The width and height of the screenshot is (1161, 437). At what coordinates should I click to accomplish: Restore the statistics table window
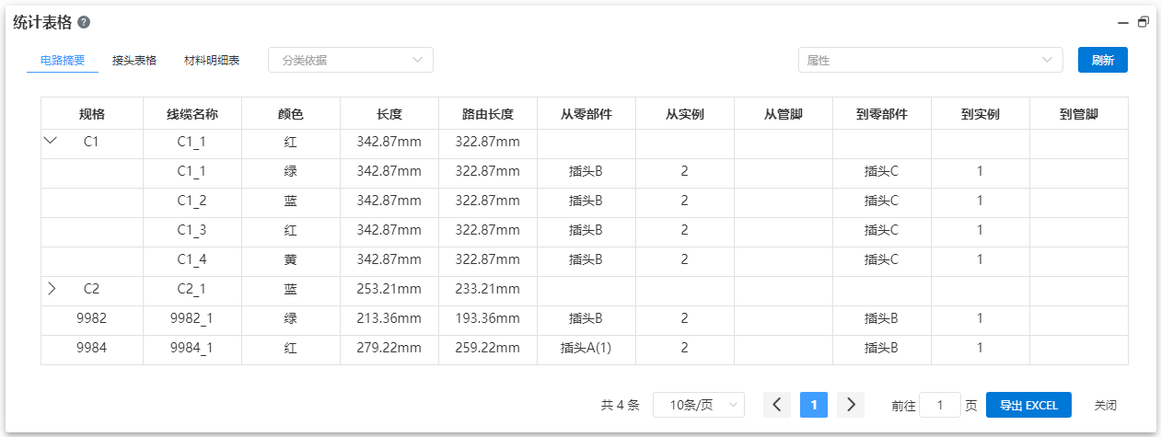[x=1143, y=22]
